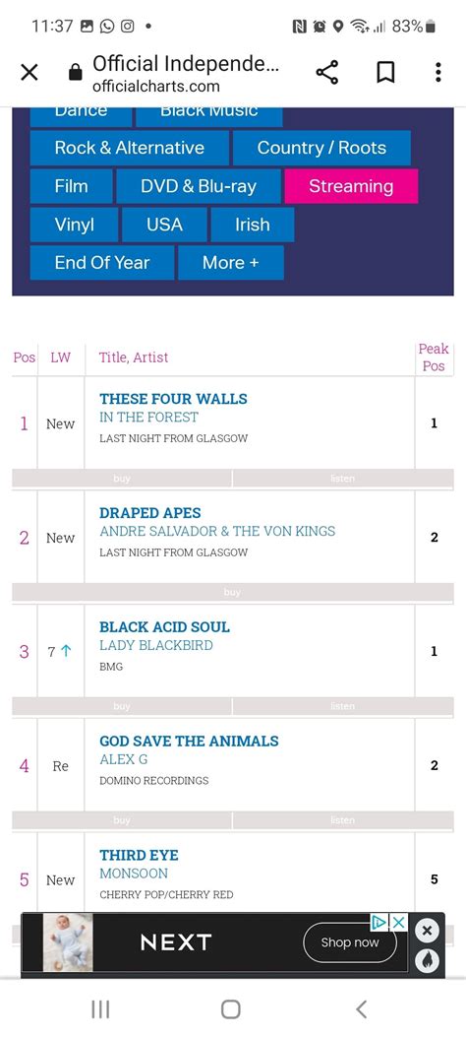Expand the More + chart categories
This screenshot has width=466, height=1037.
(231, 263)
